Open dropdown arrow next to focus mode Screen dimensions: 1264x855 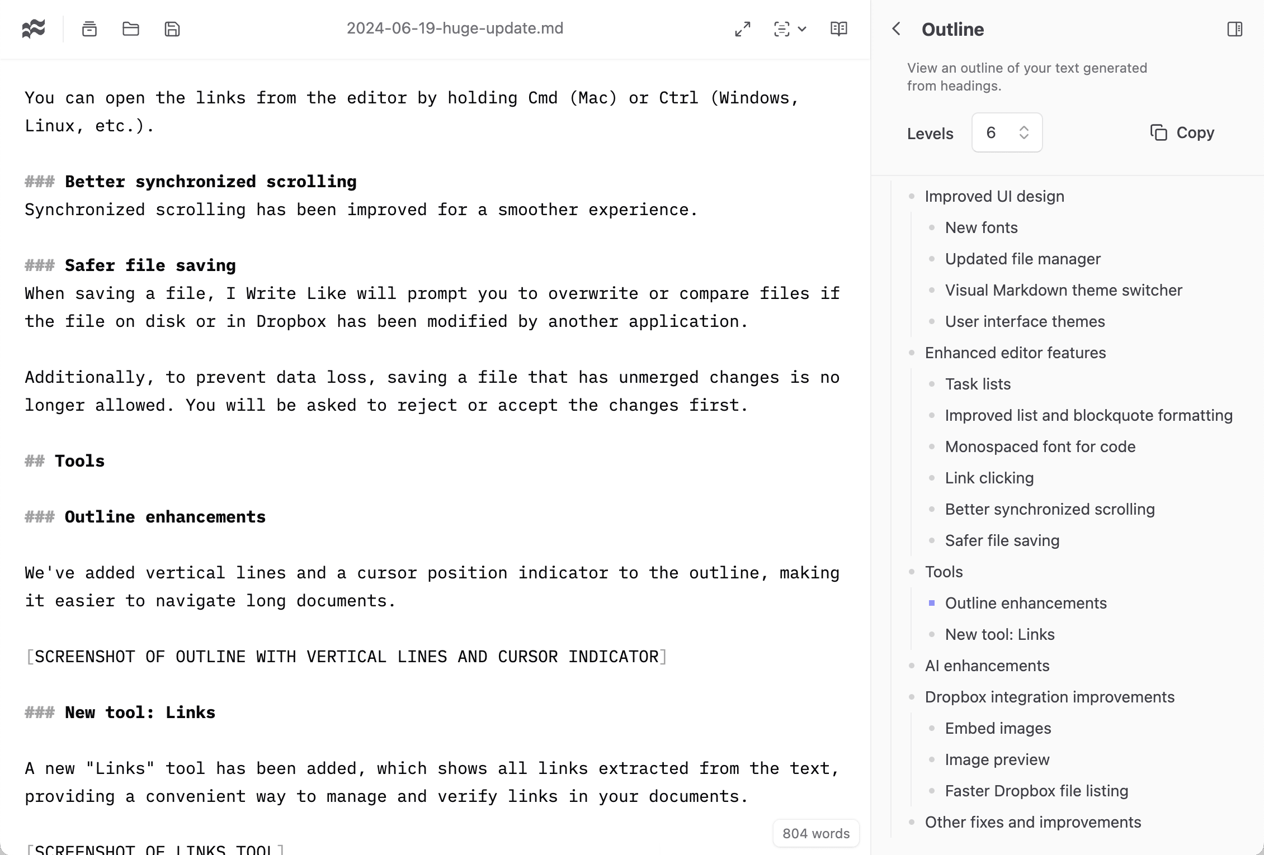tap(803, 28)
